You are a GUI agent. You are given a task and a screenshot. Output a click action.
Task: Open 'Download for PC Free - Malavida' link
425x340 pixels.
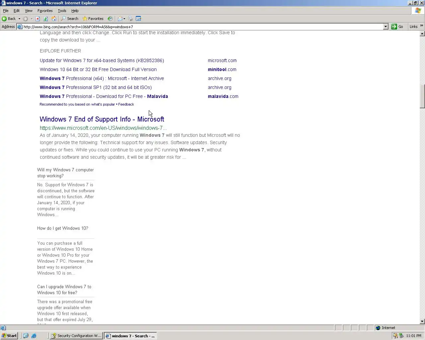click(104, 96)
